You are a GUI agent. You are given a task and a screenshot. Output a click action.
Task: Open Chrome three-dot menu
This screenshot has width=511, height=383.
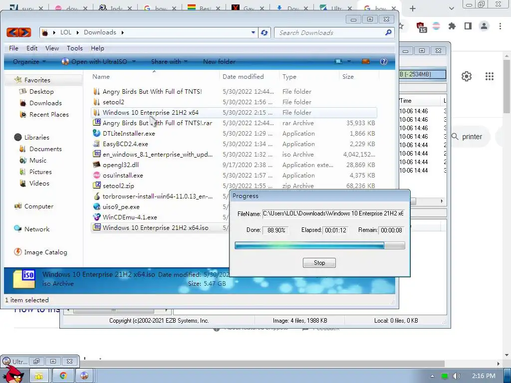[500, 26]
